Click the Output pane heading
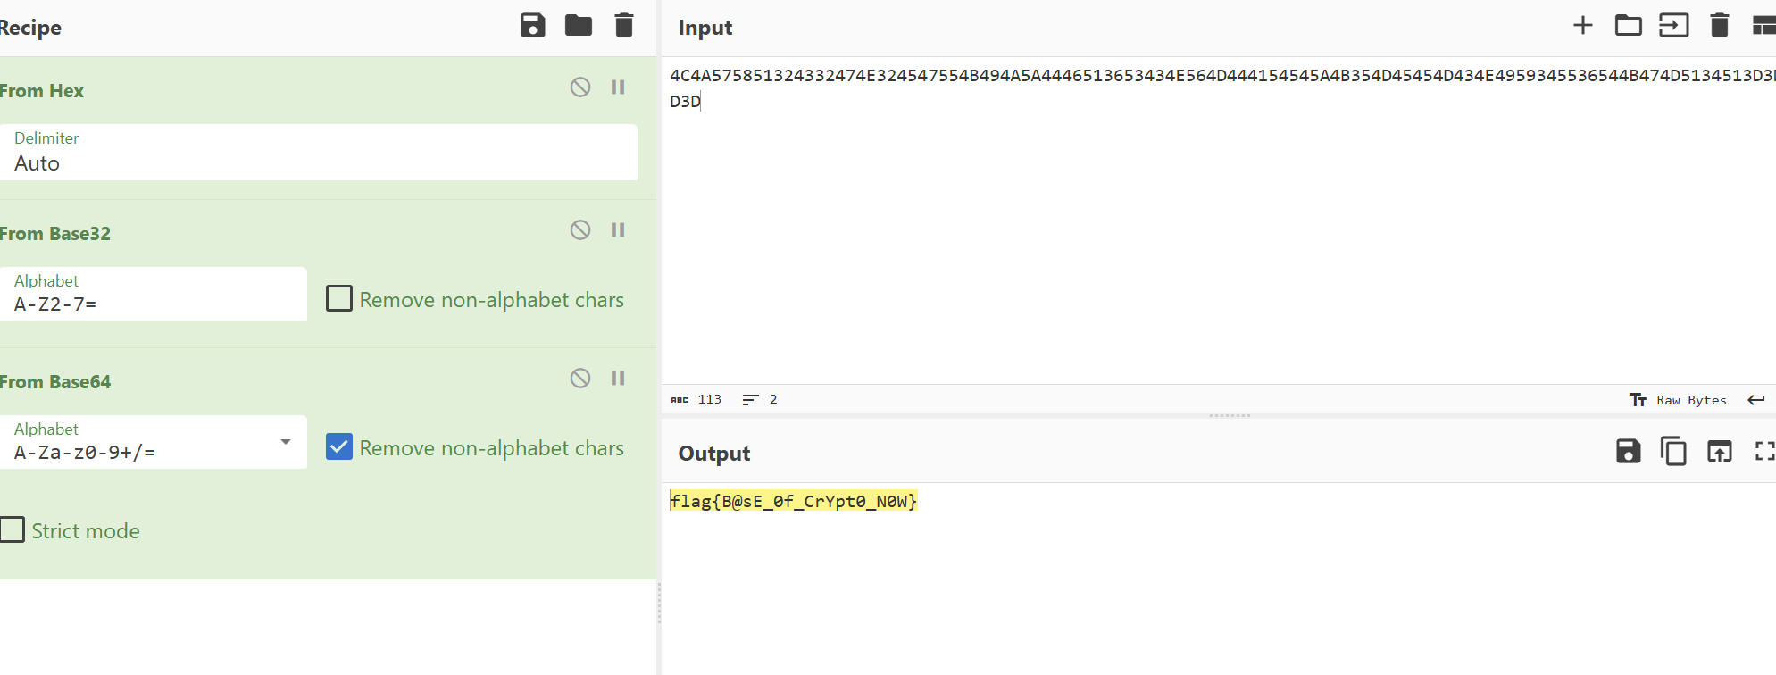This screenshot has width=1776, height=675. tap(714, 454)
